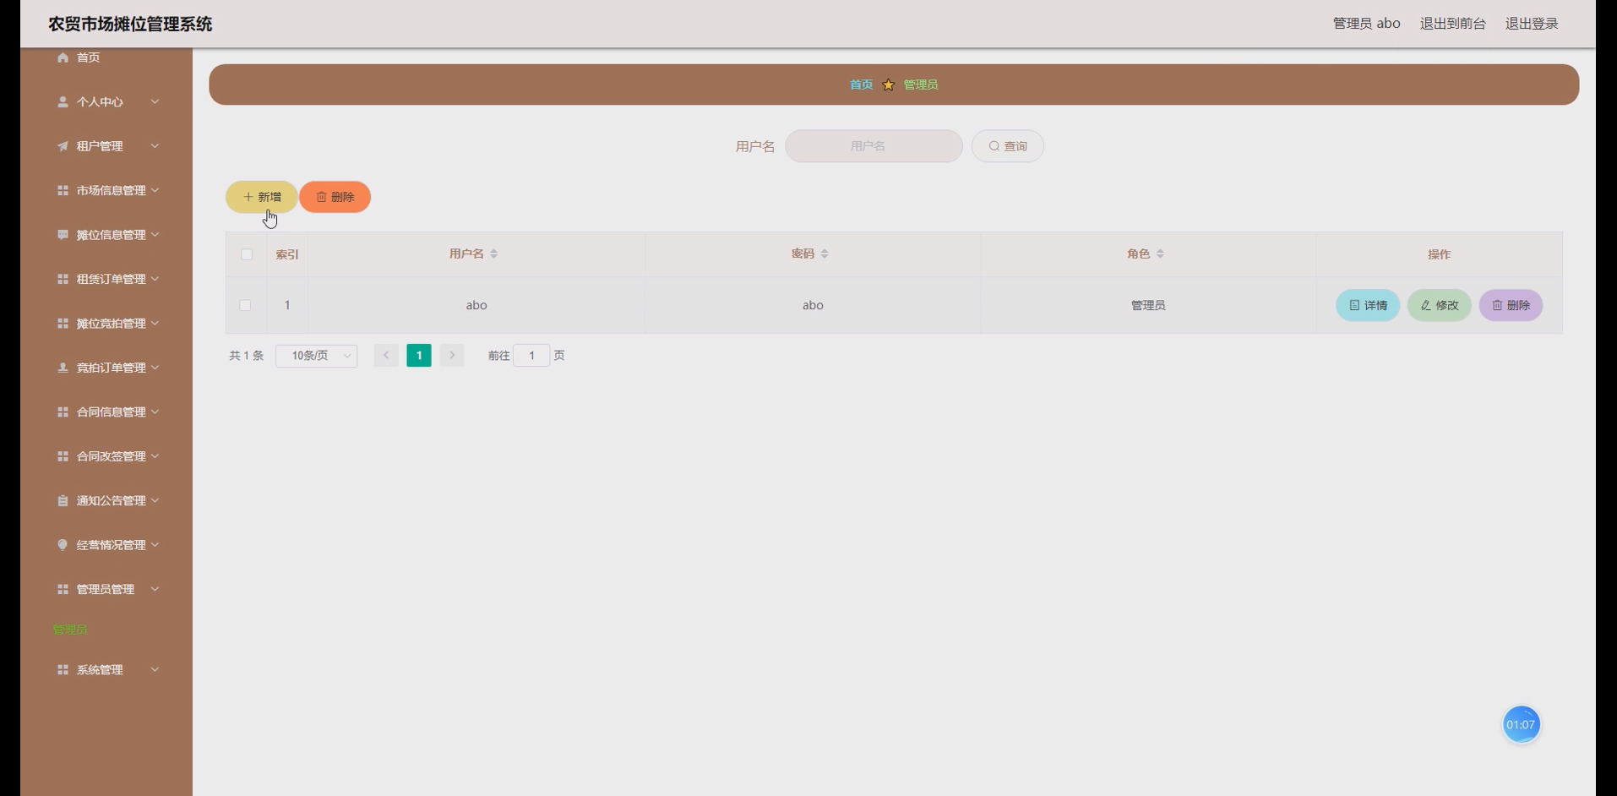Open the 系统管理 menu
Screen dimensions: 1617x796
(106, 669)
